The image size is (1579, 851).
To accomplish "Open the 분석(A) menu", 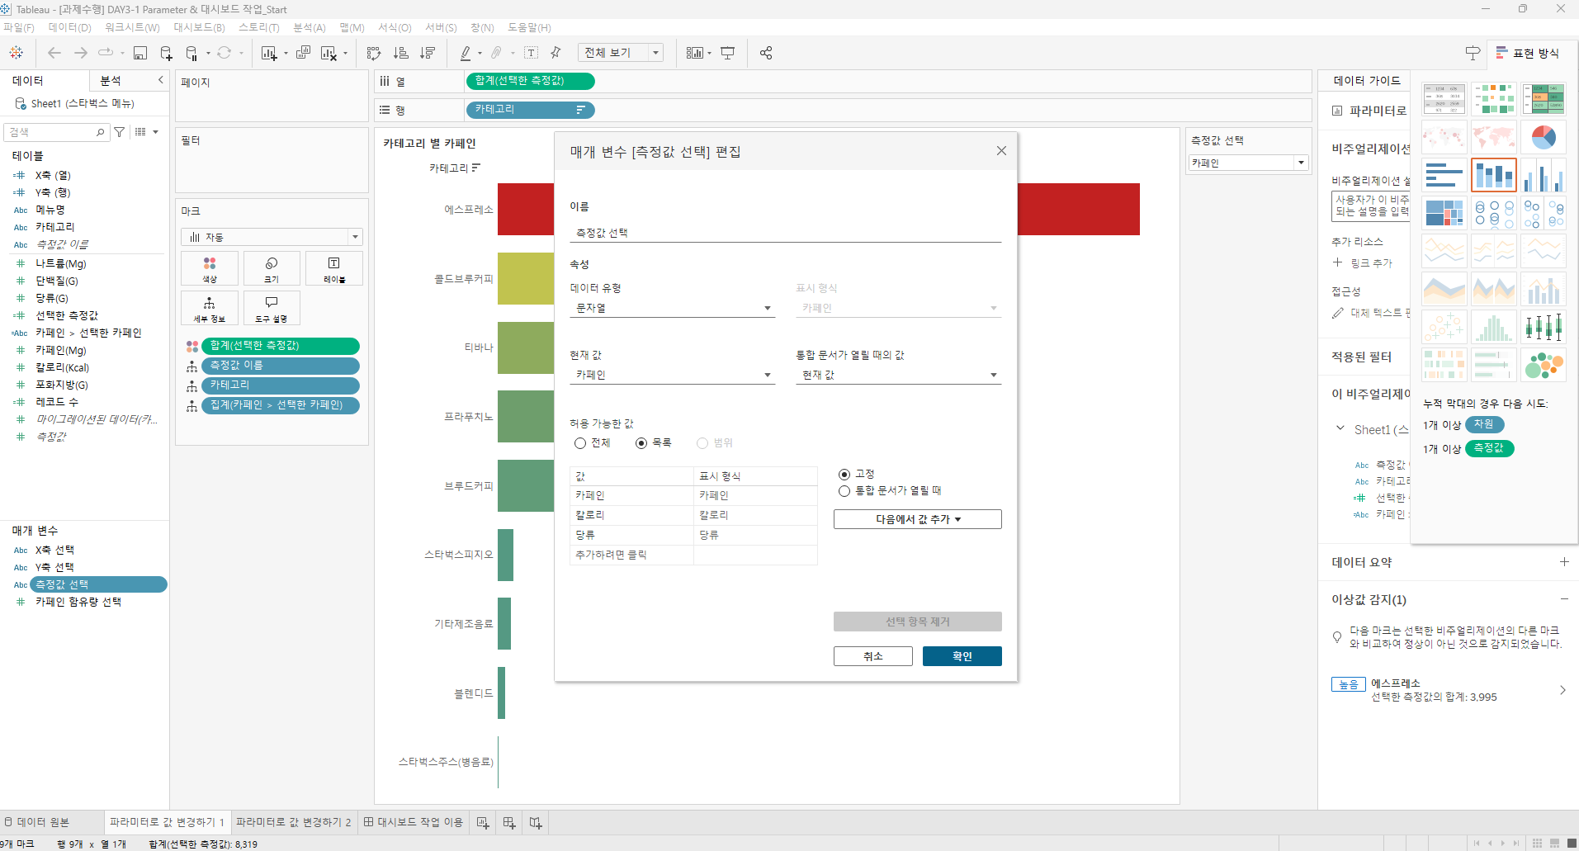I will 310,27.
